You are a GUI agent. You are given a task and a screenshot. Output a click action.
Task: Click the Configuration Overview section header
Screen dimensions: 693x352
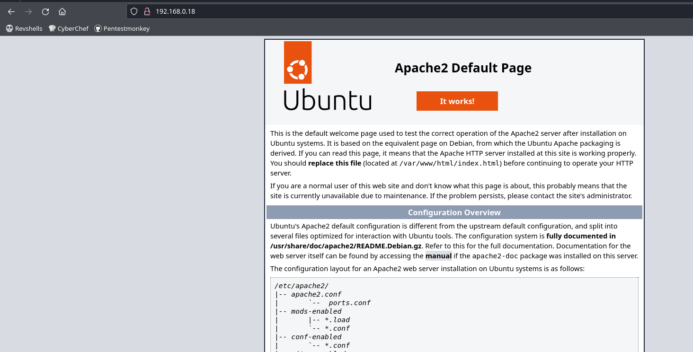tap(454, 212)
